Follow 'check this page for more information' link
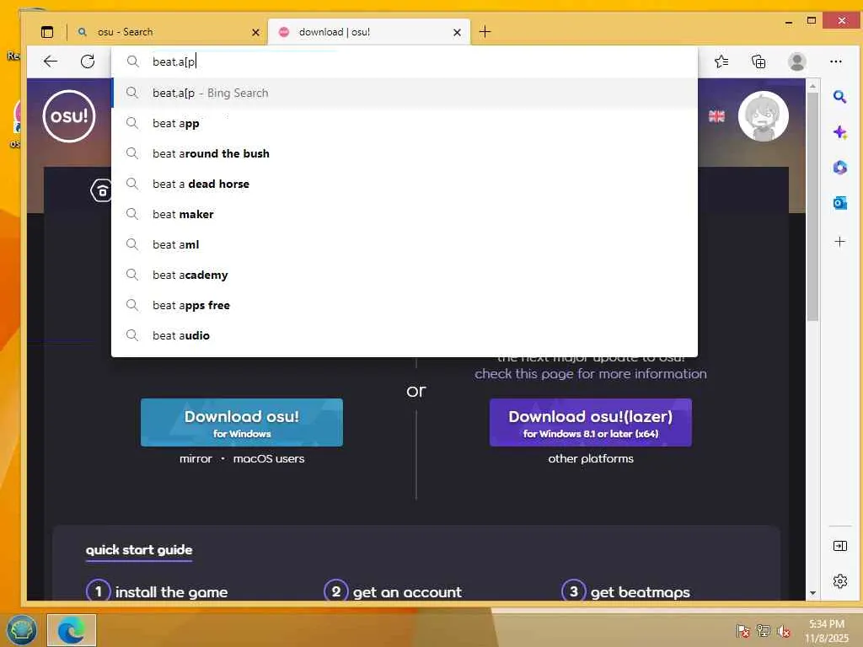Viewport: 863px width, 647px height. [x=591, y=374]
